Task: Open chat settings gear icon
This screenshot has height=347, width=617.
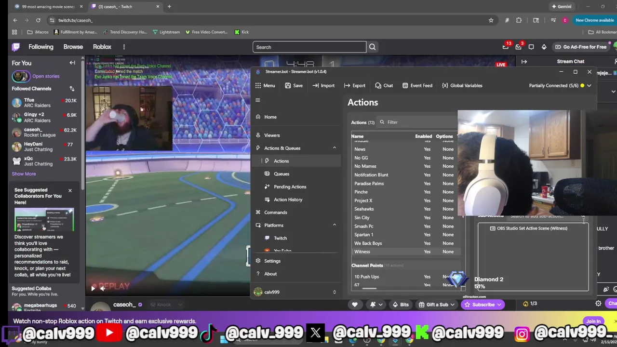Action: pos(598,304)
